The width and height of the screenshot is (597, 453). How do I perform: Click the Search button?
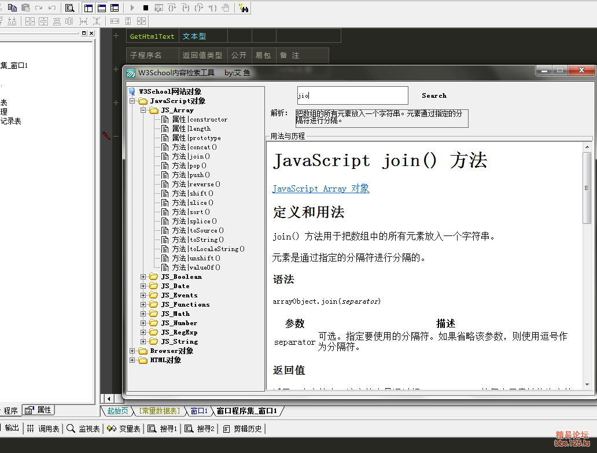coord(434,95)
